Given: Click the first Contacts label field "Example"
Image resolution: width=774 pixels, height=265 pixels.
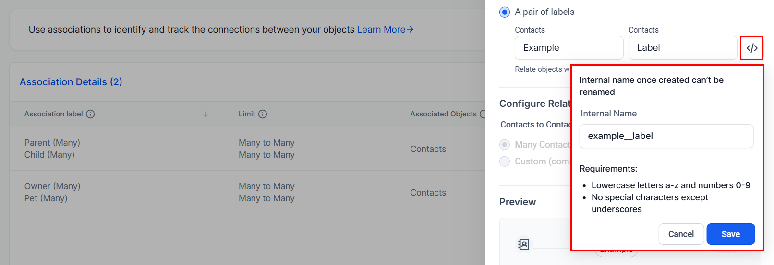Looking at the screenshot, I should click(568, 48).
